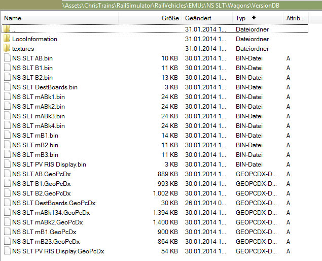Select file name NS SLT PV RIS Display.GeoPcDx
Viewport: 322px width, 261px height.
58,251
